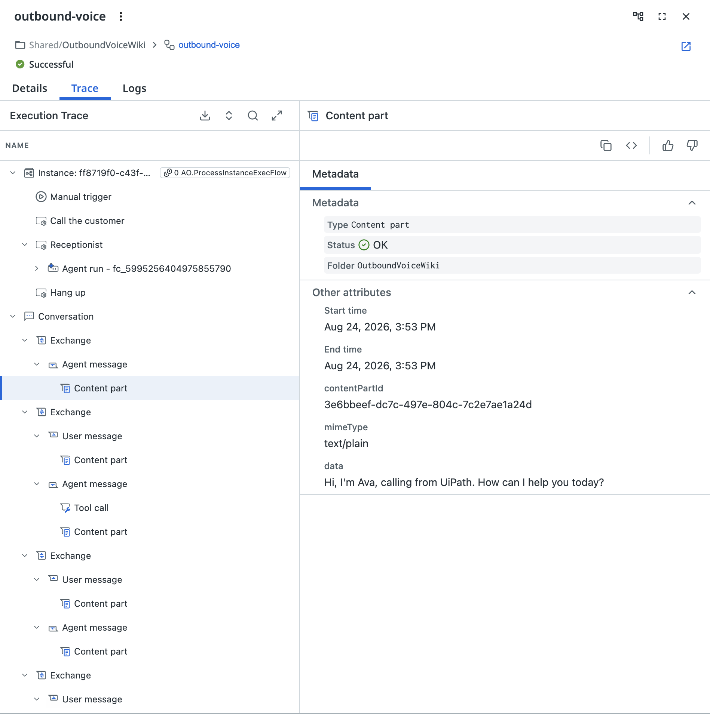
Task: Click the Instance process icon
Action: click(29, 173)
